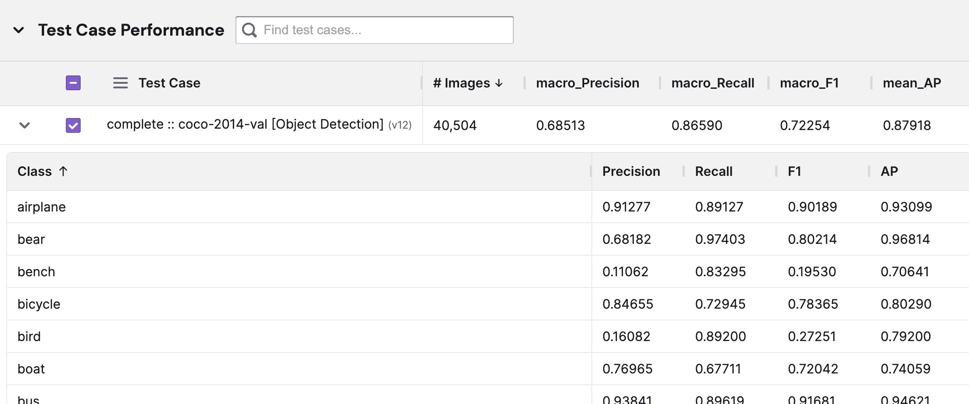This screenshot has width=969, height=404.
Task: Sort by macro_Precision column header
Action: coord(587,83)
